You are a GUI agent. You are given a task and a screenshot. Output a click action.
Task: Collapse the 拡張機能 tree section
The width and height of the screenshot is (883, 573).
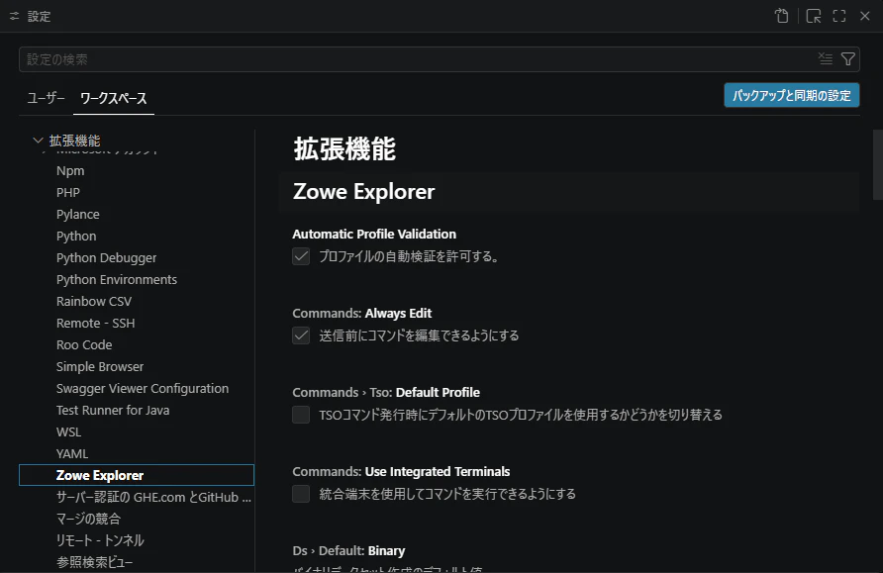[38, 141]
